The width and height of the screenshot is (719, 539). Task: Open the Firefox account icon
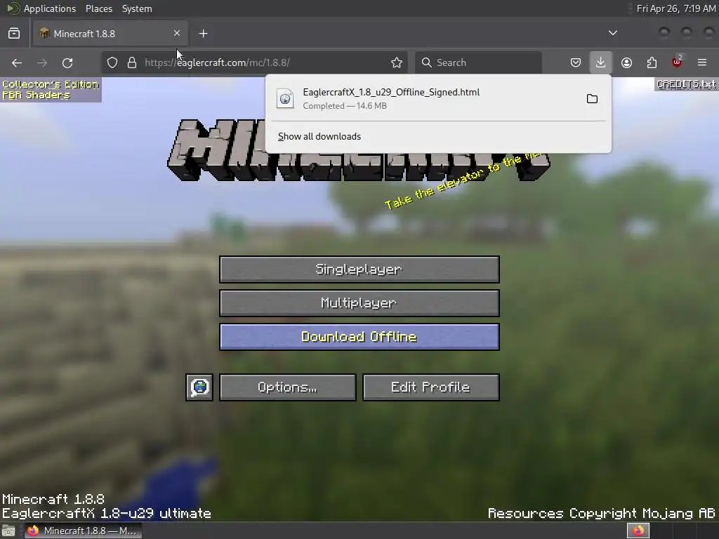(626, 62)
